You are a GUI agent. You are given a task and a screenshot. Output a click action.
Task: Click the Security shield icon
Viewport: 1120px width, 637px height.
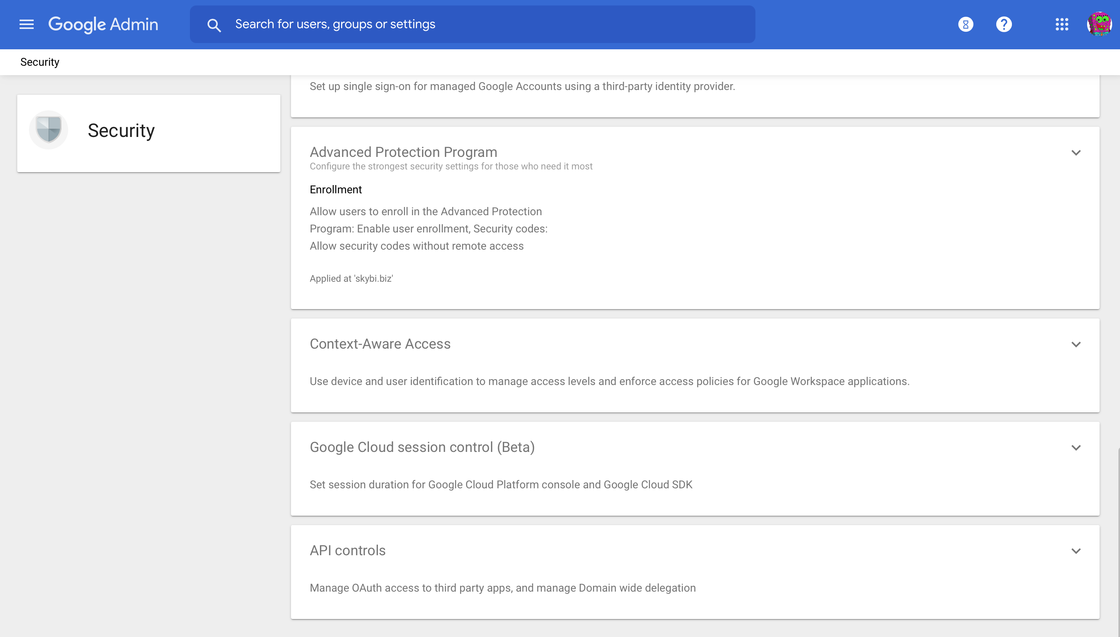pos(49,130)
